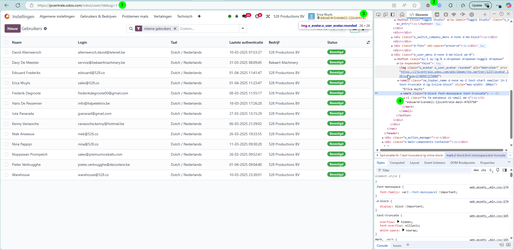Remove the Interne gebruikers filter
This screenshot has width=514, height=250.
175,29
